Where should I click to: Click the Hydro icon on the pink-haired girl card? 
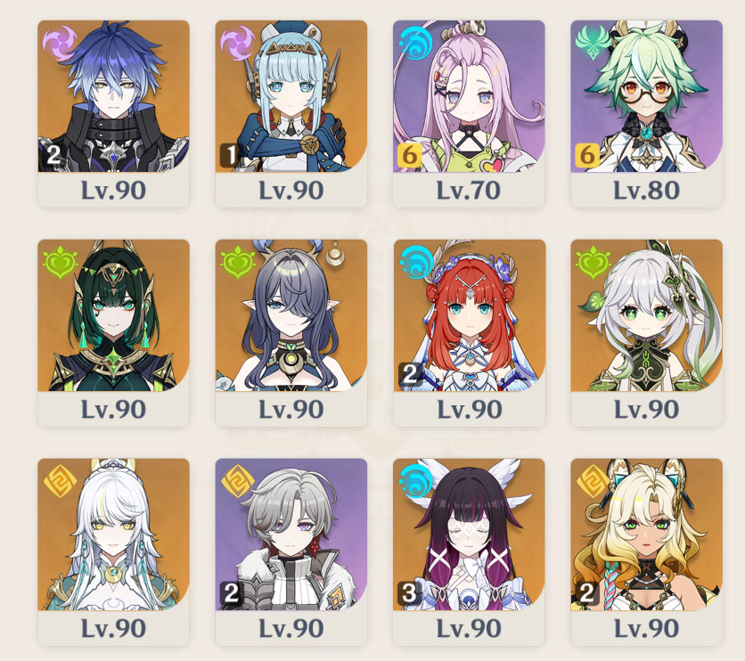click(x=414, y=42)
